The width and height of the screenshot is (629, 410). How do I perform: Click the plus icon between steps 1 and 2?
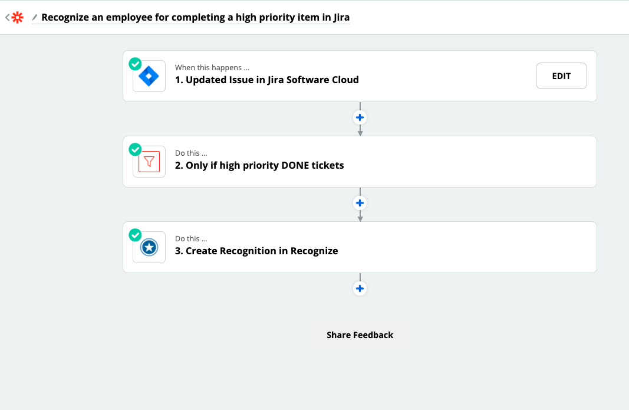tap(360, 117)
